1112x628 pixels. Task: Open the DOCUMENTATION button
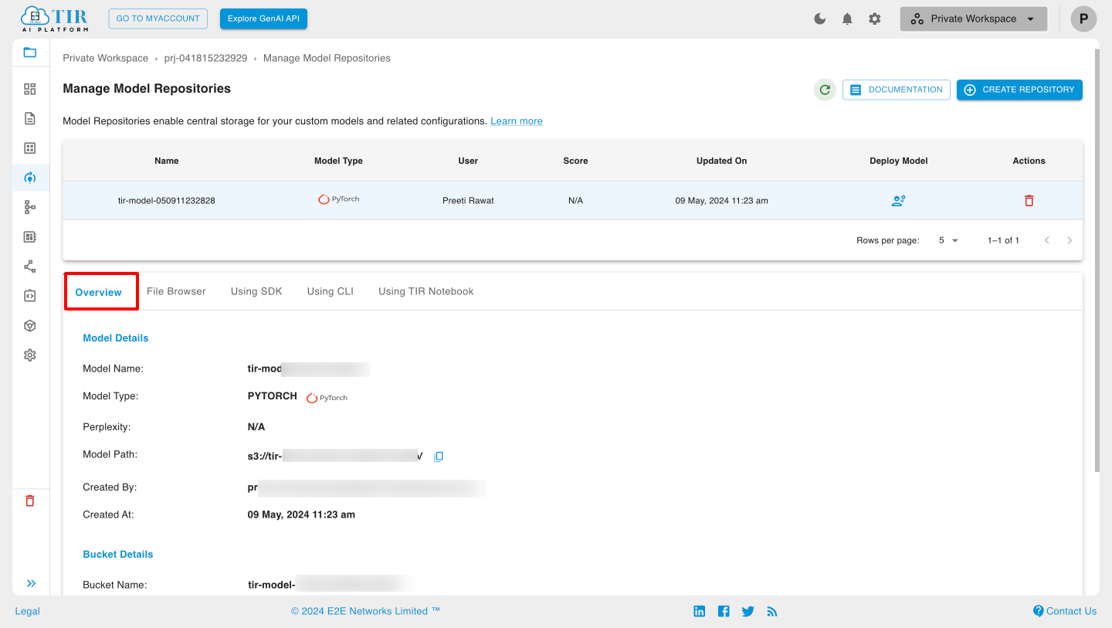tap(897, 90)
